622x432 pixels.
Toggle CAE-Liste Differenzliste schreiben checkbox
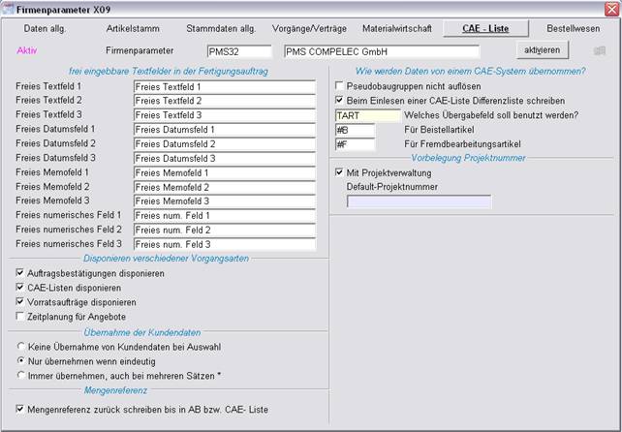pos(340,100)
